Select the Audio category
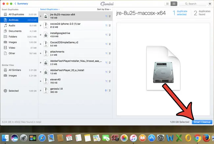Image resolution: width=214 pixels, height=144 pixels. (x=19, y=26)
